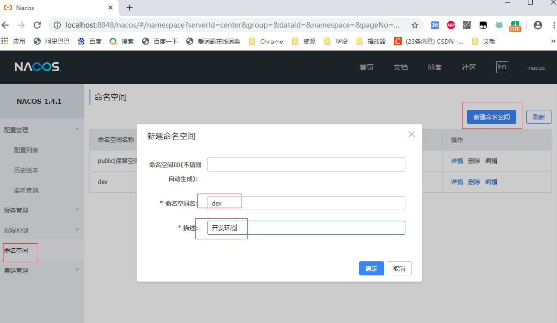The width and height of the screenshot is (557, 323).
Task: Click 删除 in the dev namespace row
Action: 474,182
